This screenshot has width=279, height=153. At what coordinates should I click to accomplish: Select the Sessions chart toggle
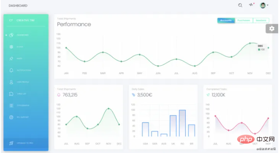click(x=261, y=20)
